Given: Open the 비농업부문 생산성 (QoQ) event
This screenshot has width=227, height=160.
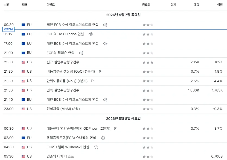Looking at the screenshot, I should coord(71,72).
